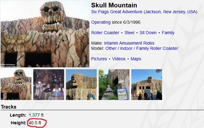Image resolution: width=204 pixels, height=128 pixels.
Task: Open Intamin Amusement Rides manufacturer link
Action: [129, 43]
